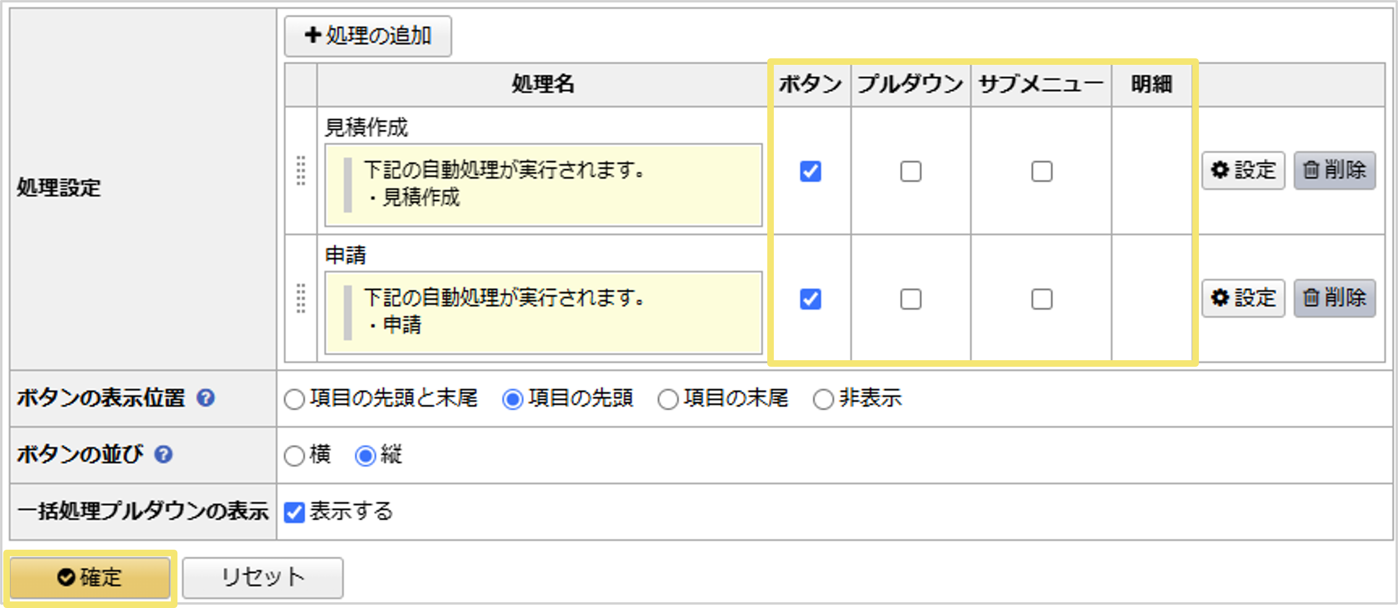Choose 非表示 for button display position
This screenshot has height=608, width=1398.
pos(823,400)
